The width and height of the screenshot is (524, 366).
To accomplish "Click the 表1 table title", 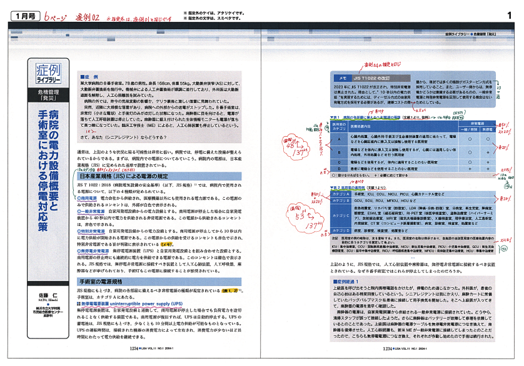I will [x=369, y=117].
